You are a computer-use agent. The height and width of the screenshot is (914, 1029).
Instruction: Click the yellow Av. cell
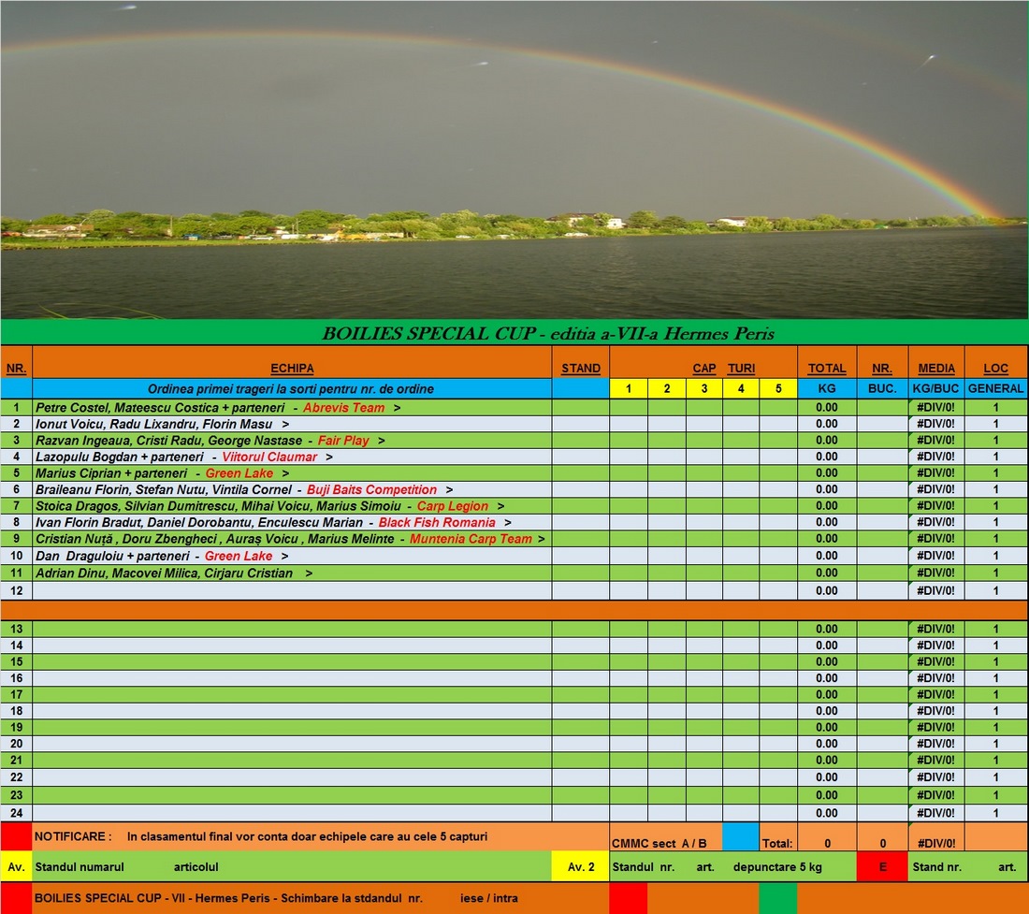pyautogui.click(x=16, y=867)
